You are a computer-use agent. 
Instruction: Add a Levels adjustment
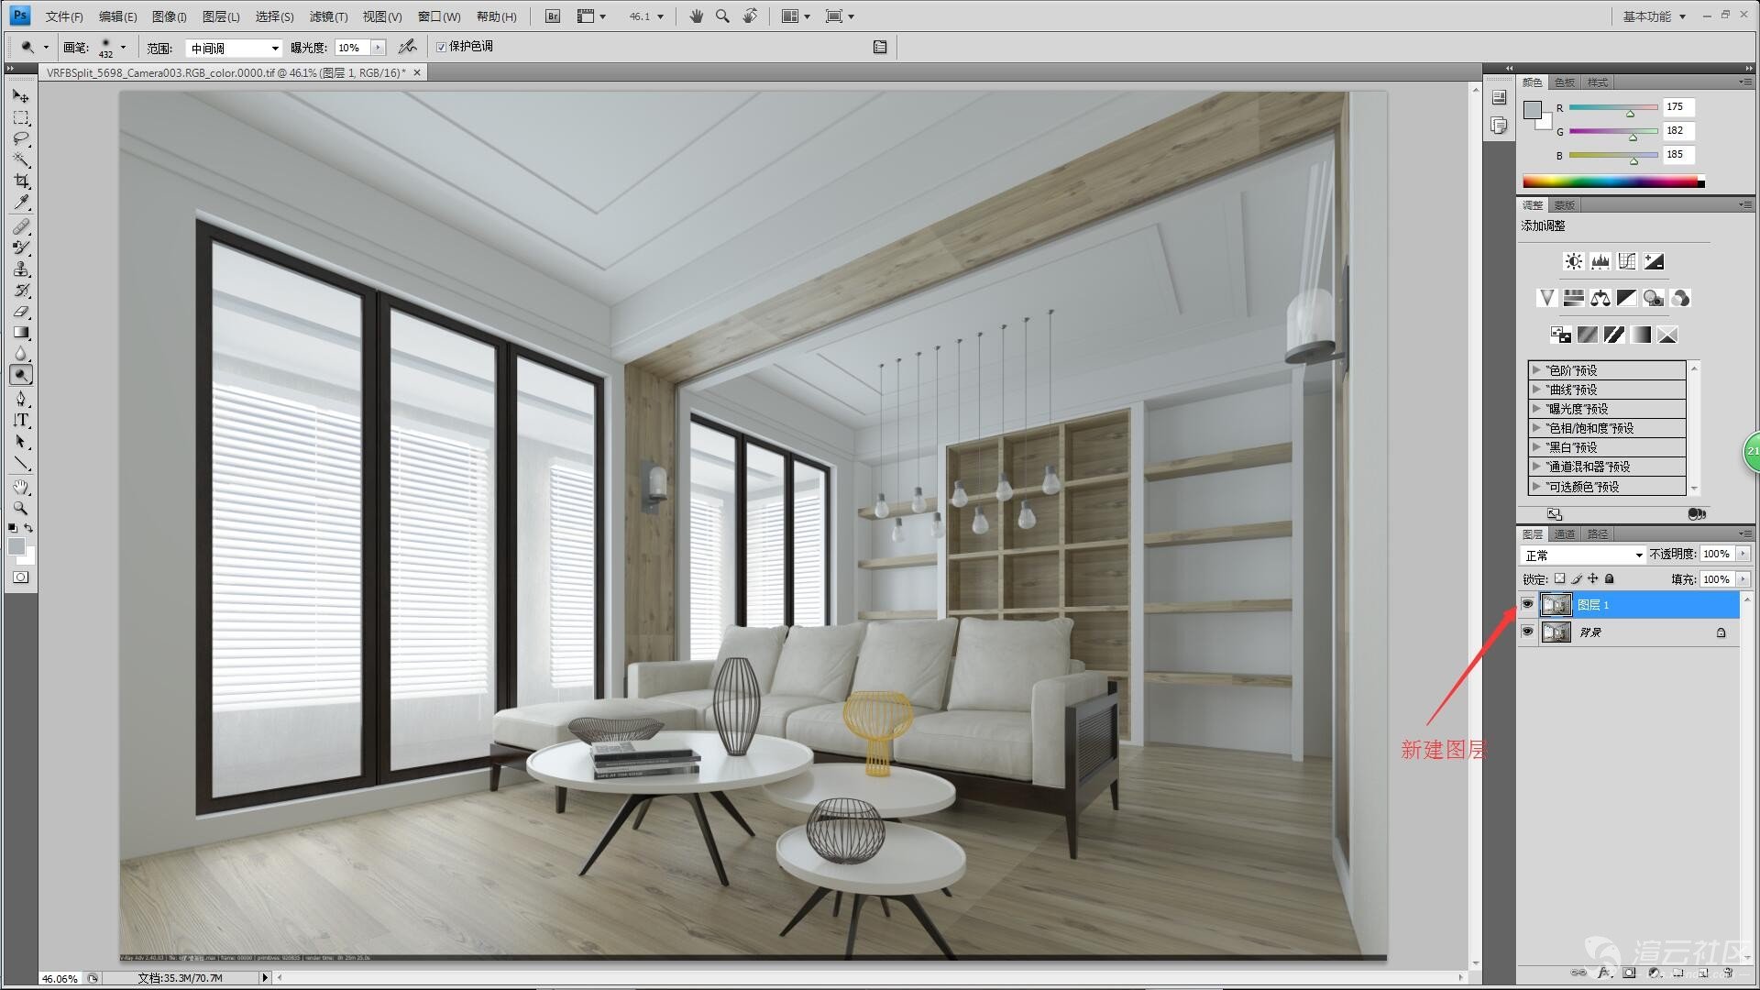point(1600,262)
